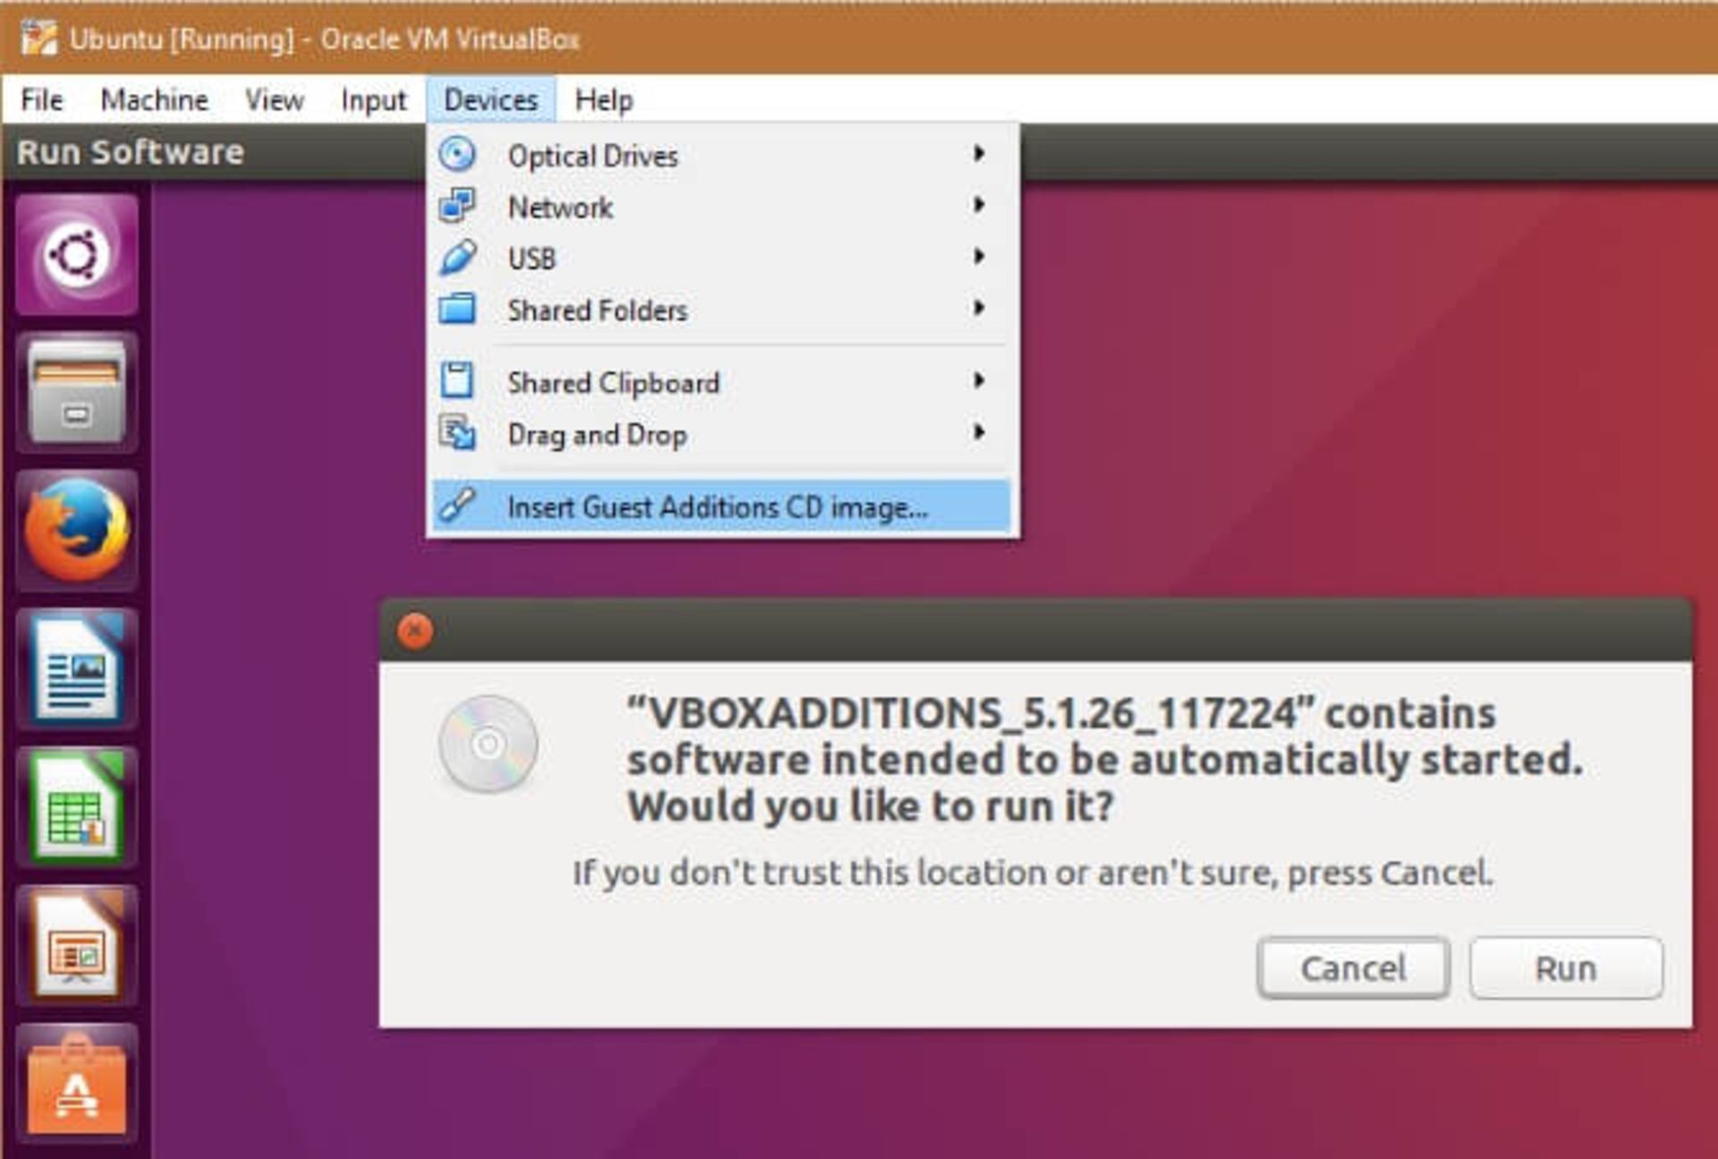Screen dimensions: 1718x1159
Task: Cancel the autorun software prompt
Action: [1353, 967]
